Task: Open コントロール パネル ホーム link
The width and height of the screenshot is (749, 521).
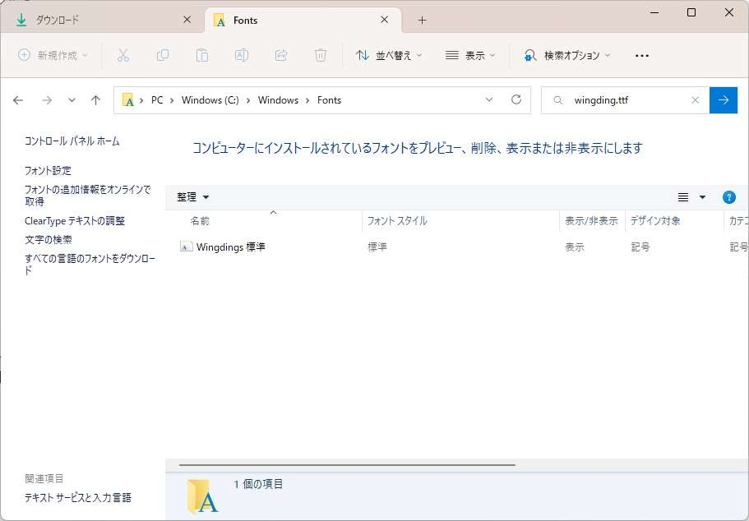Action: [x=72, y=141]
